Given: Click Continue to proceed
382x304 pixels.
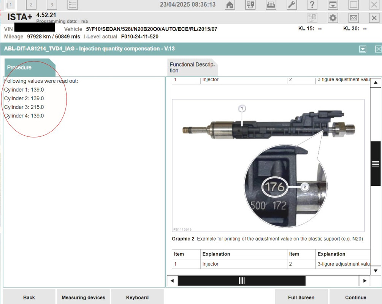Looking at the screenshot, I should (x=355, y=297).
